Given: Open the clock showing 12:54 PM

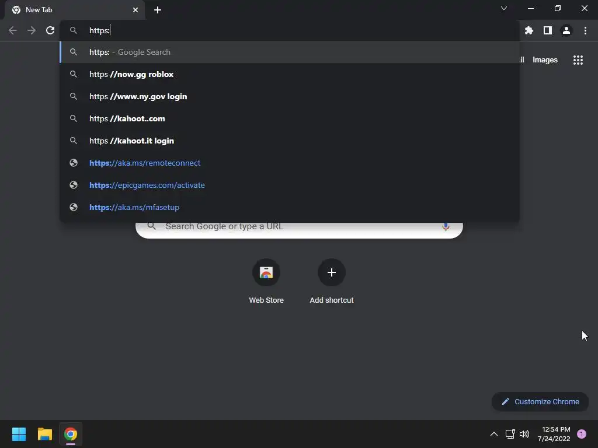Looking at the screenshot, I should pyautogui.click(x=554, y=434).
